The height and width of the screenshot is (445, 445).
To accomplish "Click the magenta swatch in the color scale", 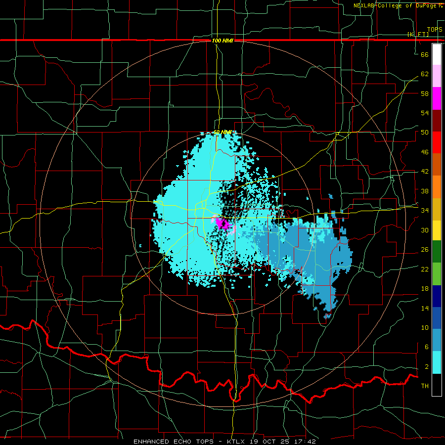I will (x=437, y=98).
